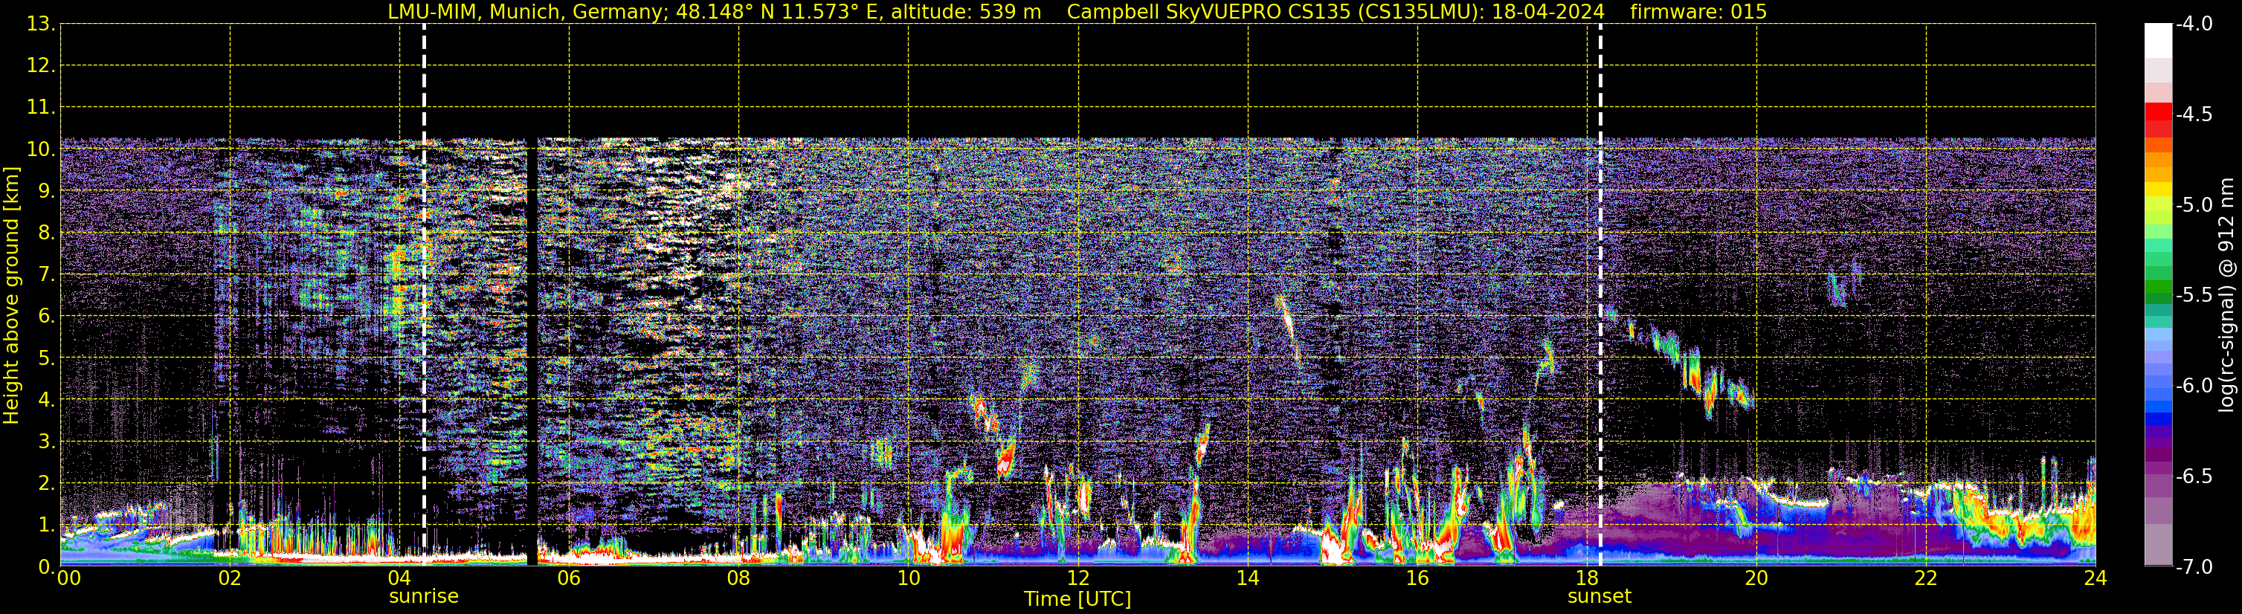Click the '13.' tick on the height axis
The height and width of the screenshot is (614, 2242).
click(x=40, y=24)
